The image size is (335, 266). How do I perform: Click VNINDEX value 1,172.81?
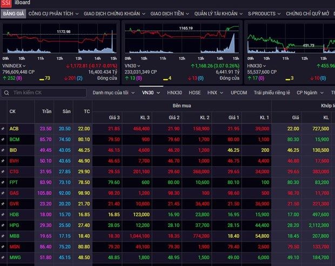tap(79, 66)
